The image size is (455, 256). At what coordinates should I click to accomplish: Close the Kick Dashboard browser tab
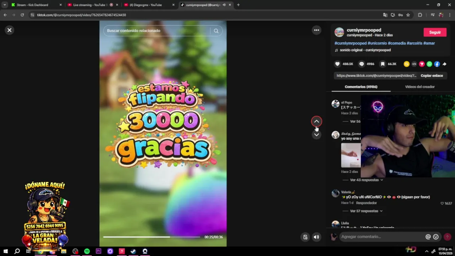tap(60, 5)
